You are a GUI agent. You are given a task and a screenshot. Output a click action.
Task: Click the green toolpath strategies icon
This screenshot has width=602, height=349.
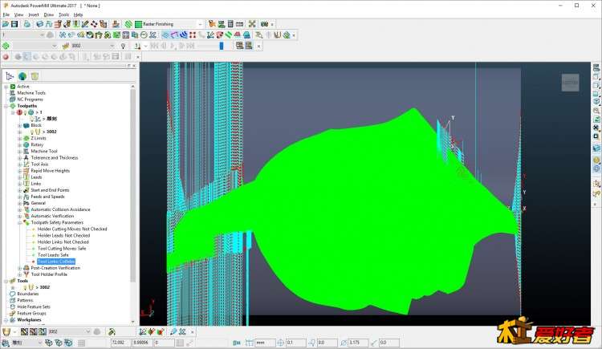[128, 24]
